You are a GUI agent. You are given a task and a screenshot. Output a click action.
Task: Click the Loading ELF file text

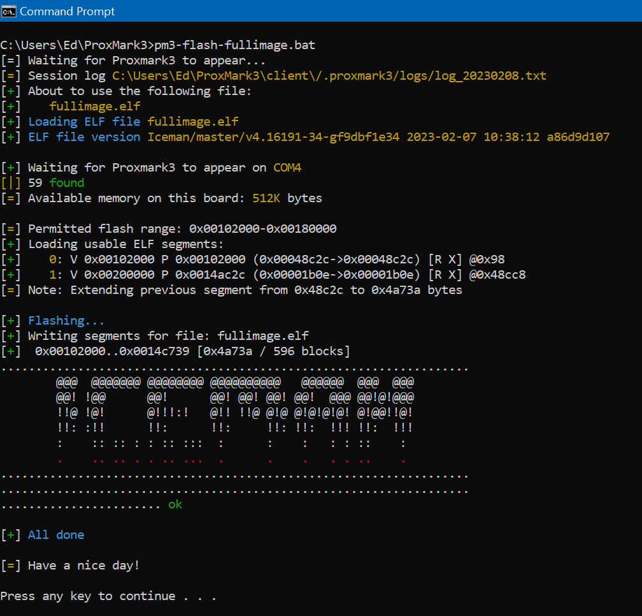[84, 122]
